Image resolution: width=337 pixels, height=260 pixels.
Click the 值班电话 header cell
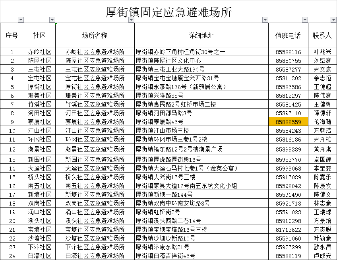(288, 35)
